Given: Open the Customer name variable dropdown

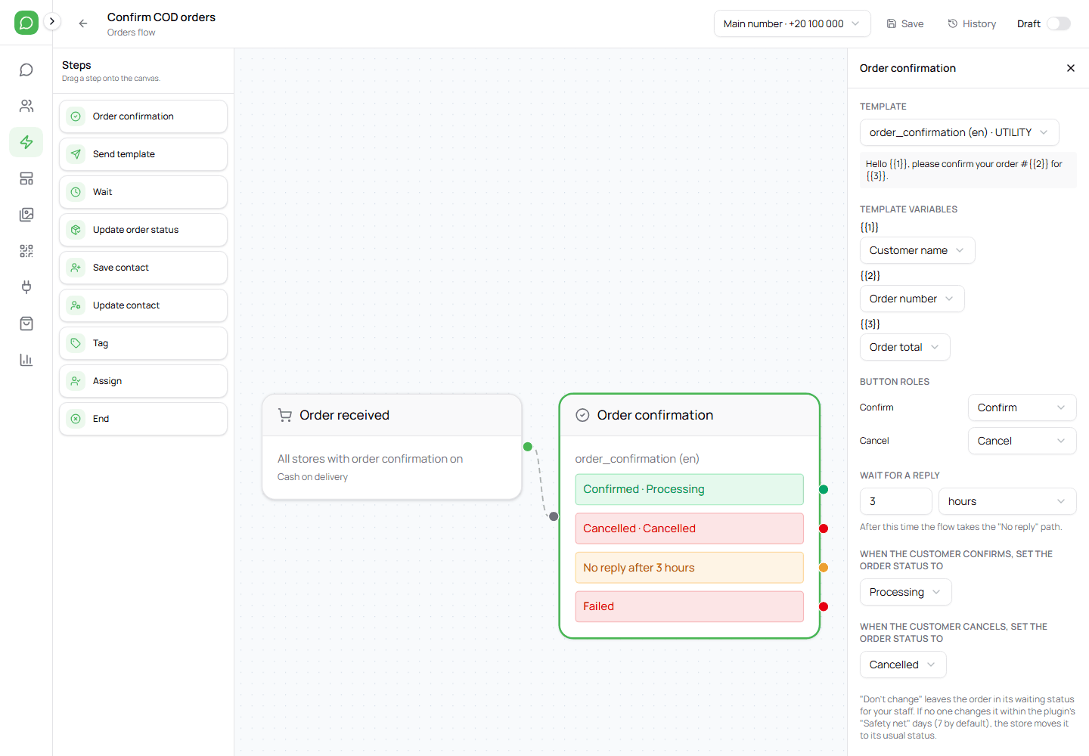Looking at the screenshot, I should click(917, 250).
